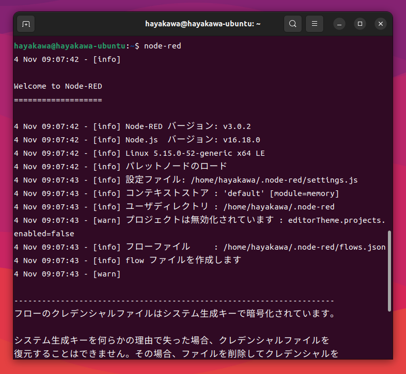Click the Welcome to Node-RED heading
The image size is (406, 374).
(x=54, y=86)
